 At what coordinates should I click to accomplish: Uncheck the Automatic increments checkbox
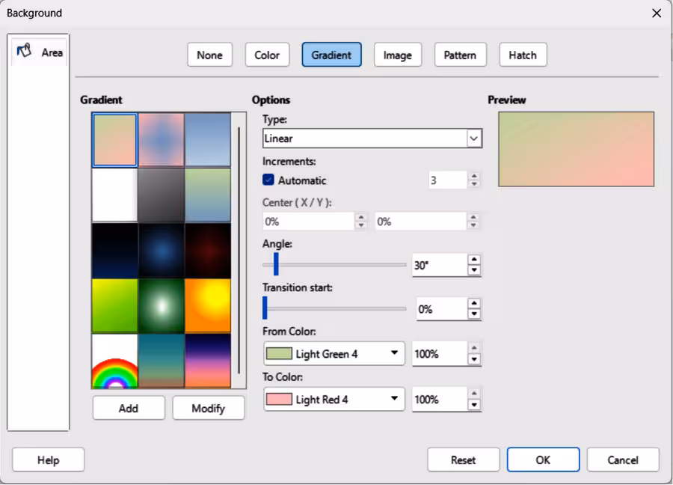click(x=268, y=180)
